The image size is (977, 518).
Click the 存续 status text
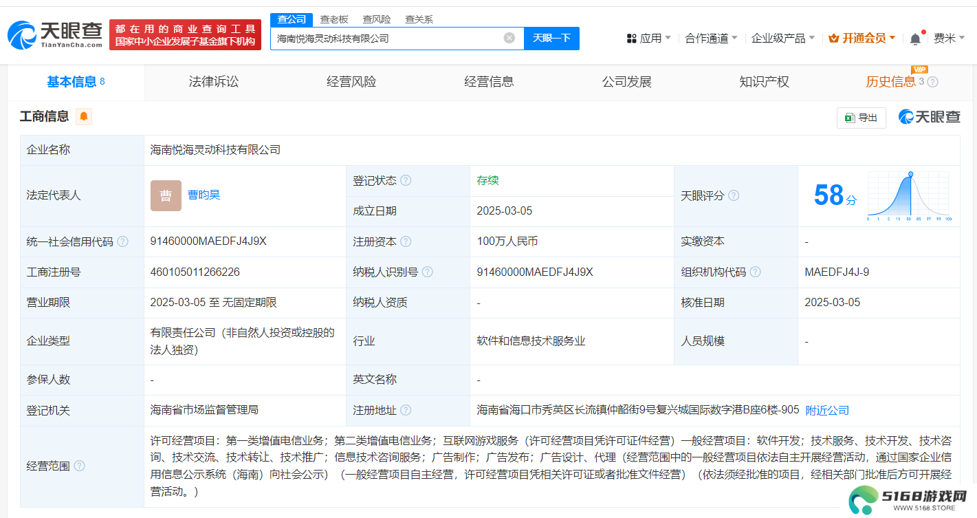coord(488,180)
